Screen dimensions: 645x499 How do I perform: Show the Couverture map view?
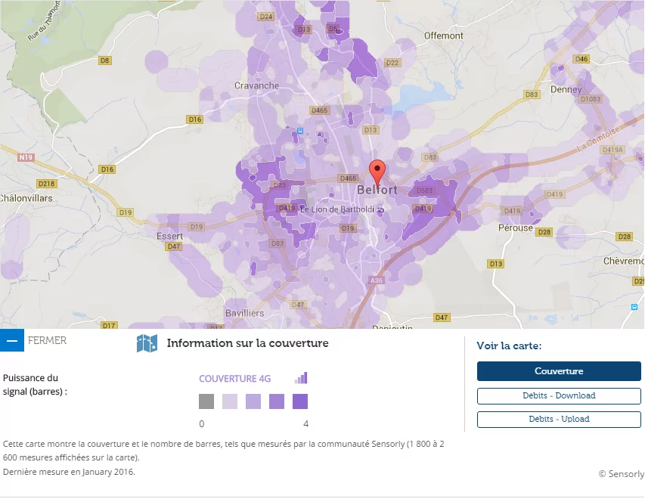[559, 371]
